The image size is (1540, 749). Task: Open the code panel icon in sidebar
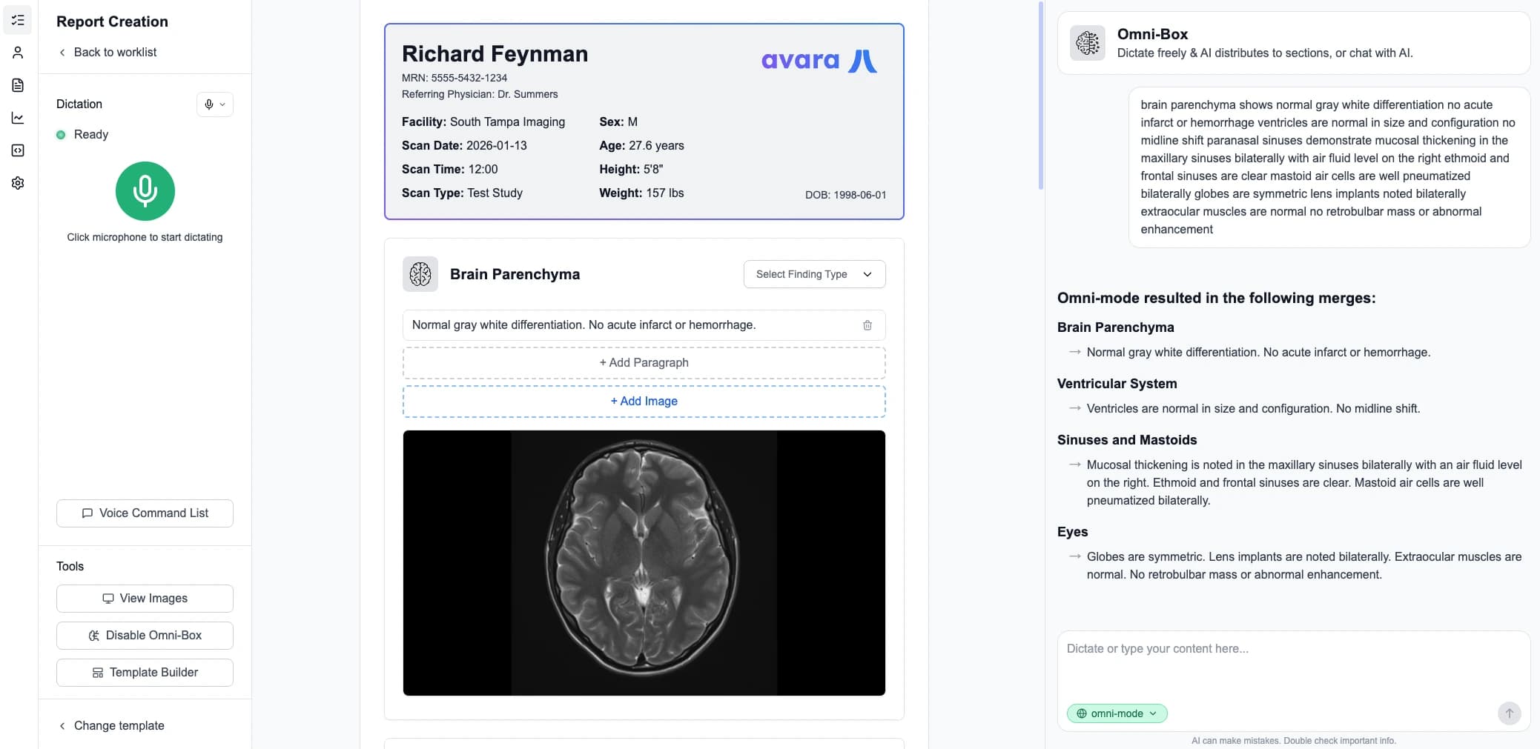click(19, 150)
